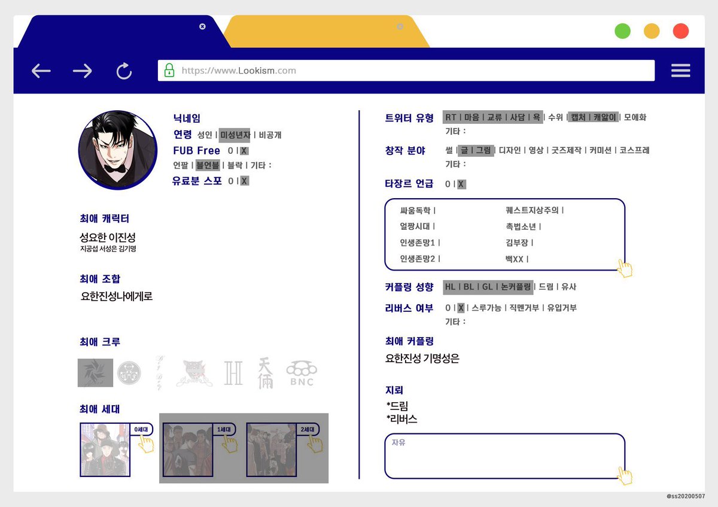Select 디자인 in 창작 분야
This screenshot has width=718, height=507.
pyautogui.click(x=510, y=150)
